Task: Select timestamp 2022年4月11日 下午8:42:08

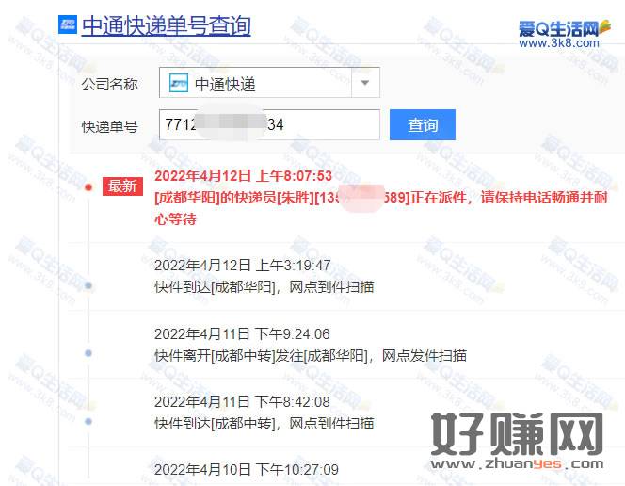Action: [x=242, y=401]
